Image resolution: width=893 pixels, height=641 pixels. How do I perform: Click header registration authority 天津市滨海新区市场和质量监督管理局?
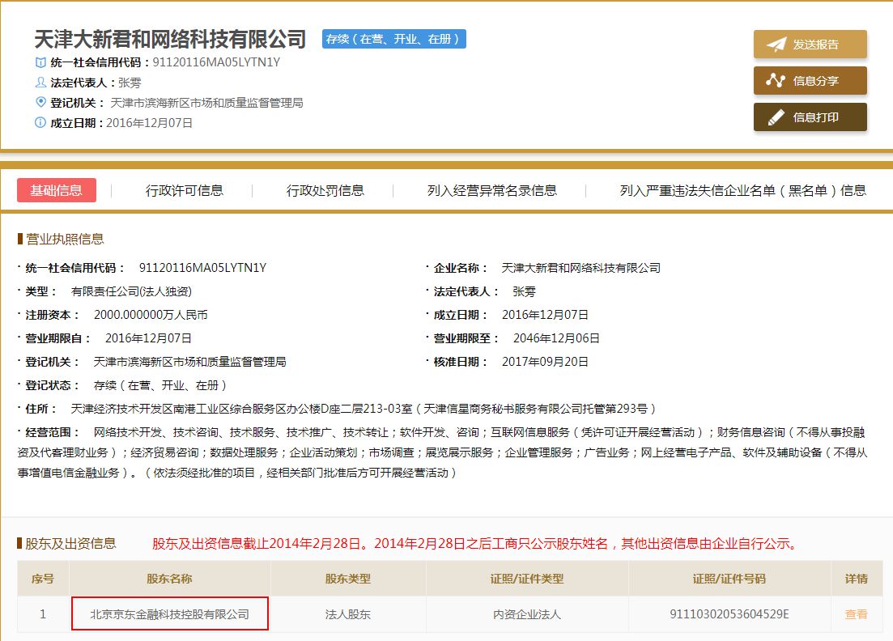pos(206,103)
